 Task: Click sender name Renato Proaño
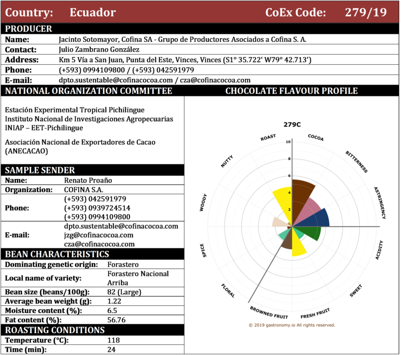88,180
